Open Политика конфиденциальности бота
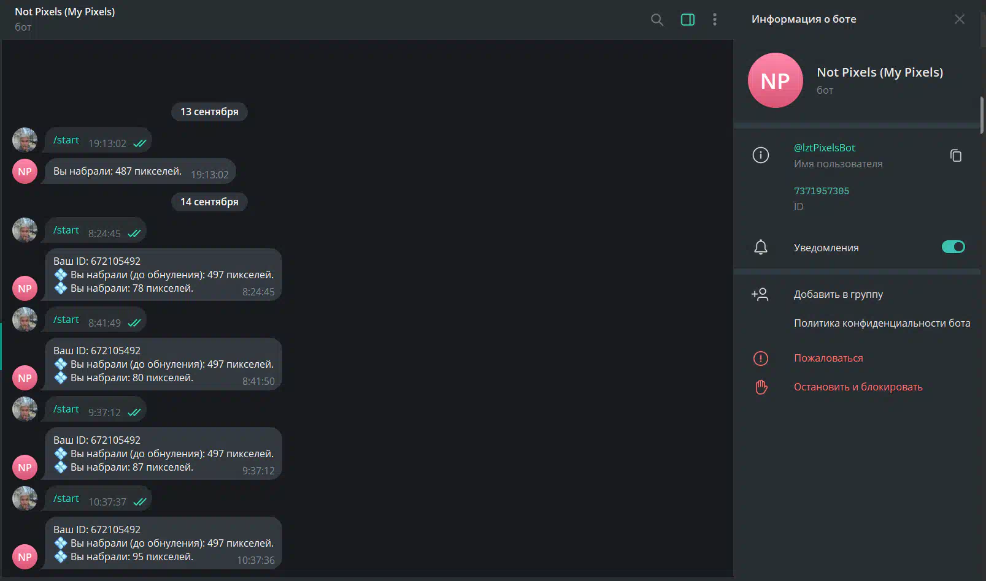This screenshot has height=581, width=986. 882,323
